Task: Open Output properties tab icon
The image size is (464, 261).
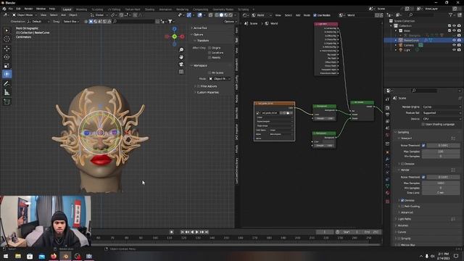Action: tap(387, 115)
